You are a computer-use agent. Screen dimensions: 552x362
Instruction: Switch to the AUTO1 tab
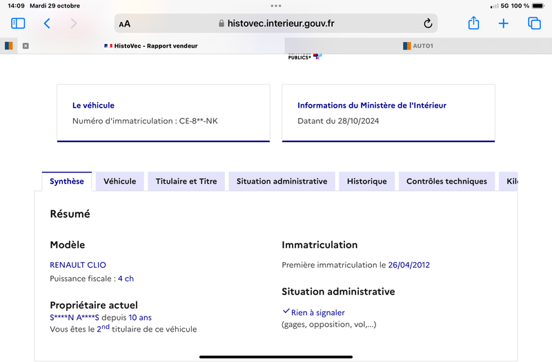point(418,46)
